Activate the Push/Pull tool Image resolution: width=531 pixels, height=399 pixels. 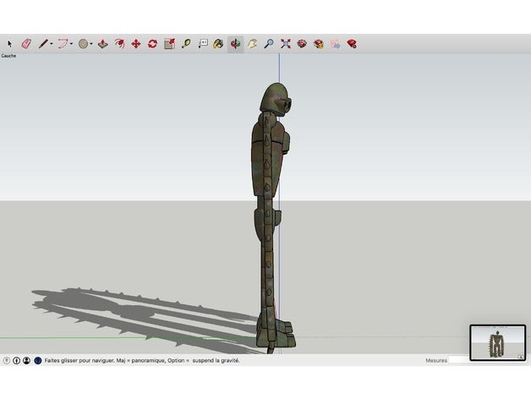(103, 43)
